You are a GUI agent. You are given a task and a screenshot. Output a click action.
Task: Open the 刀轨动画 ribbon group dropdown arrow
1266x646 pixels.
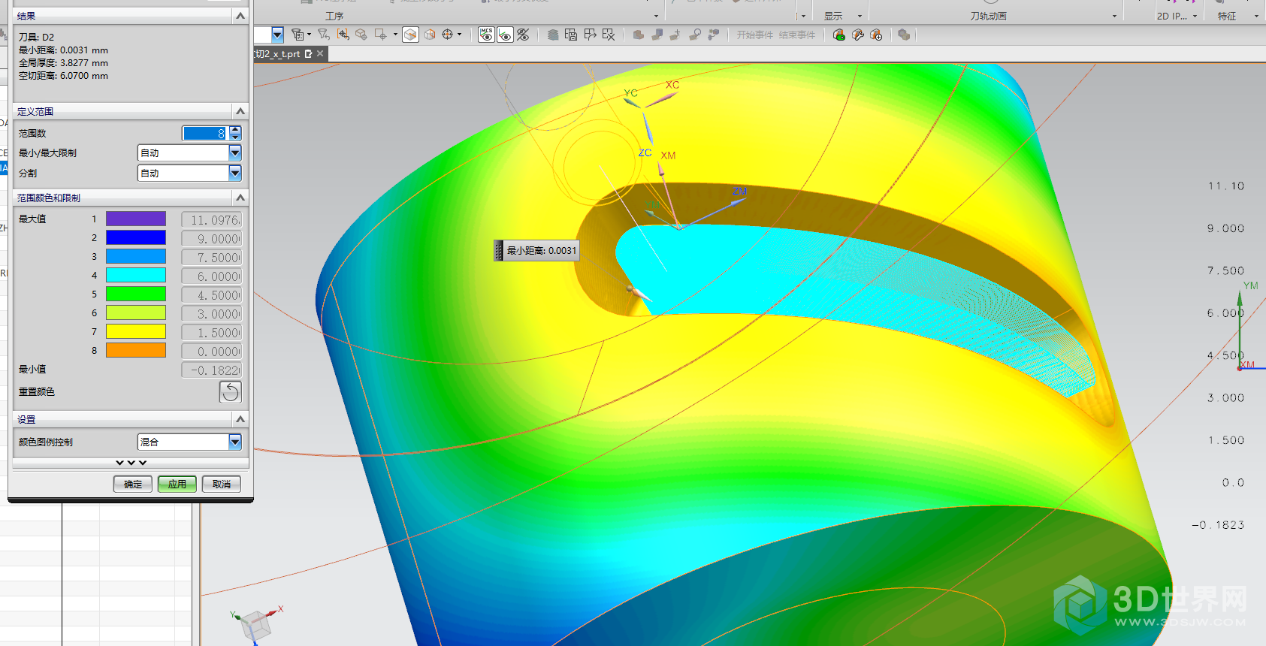click(1114, 17)
